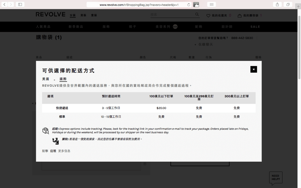Click Safari back arrow button
The image size is (301, 188).
pyautogui.click(x=5, y=5)
